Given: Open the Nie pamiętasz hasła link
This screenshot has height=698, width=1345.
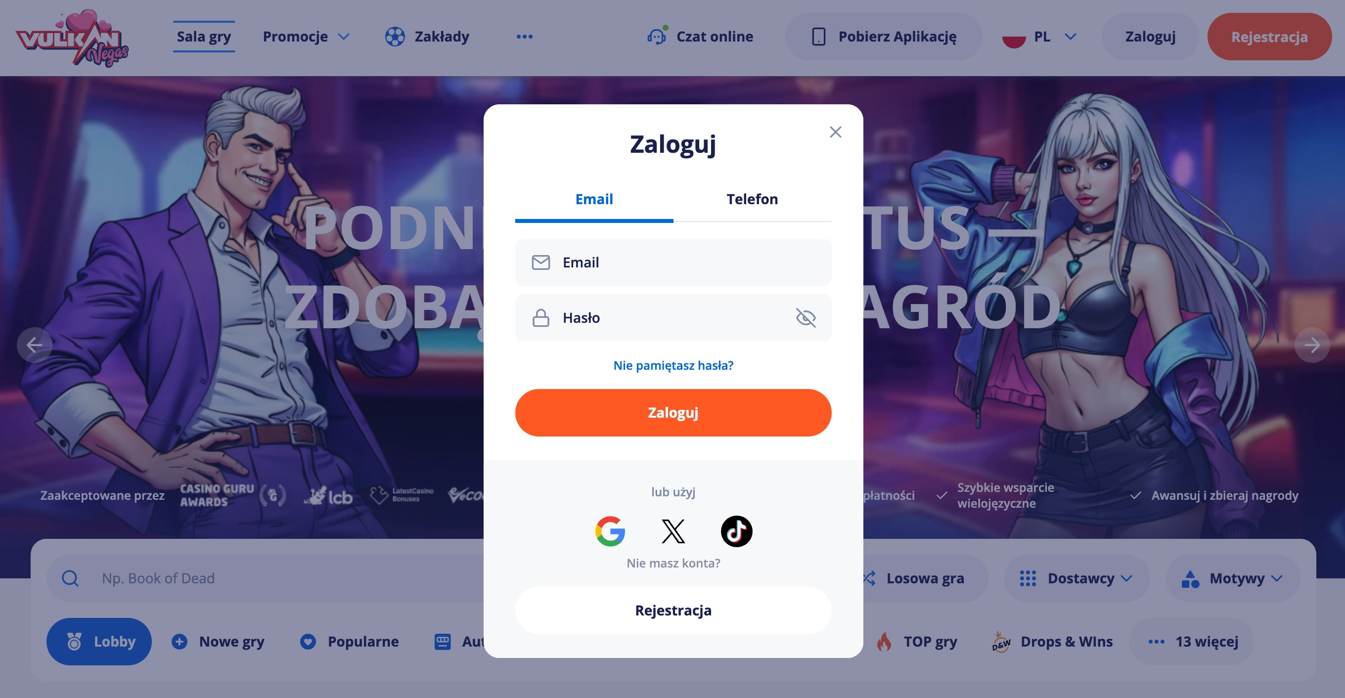Looking at the screenshot, I should 673,365.
